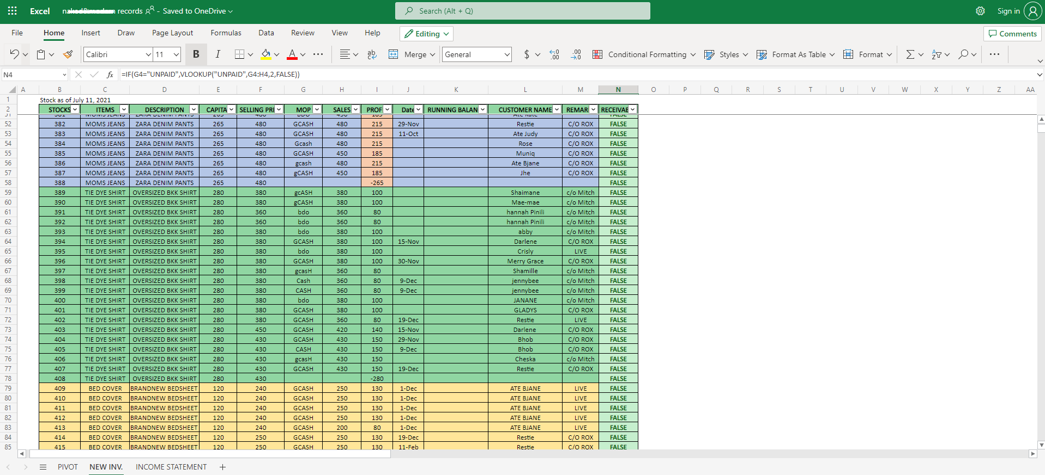Select all cells corner triangle
This screenshot has width=1045, height=475.
coord(12,90)
